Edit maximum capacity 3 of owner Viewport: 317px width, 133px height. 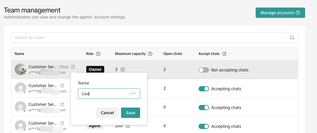123,69
